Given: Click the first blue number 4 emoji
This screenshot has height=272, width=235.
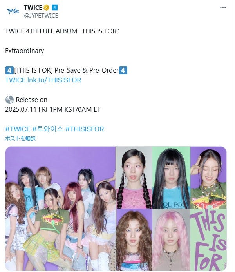Looking at the screenshot, I should pos(9,71).
